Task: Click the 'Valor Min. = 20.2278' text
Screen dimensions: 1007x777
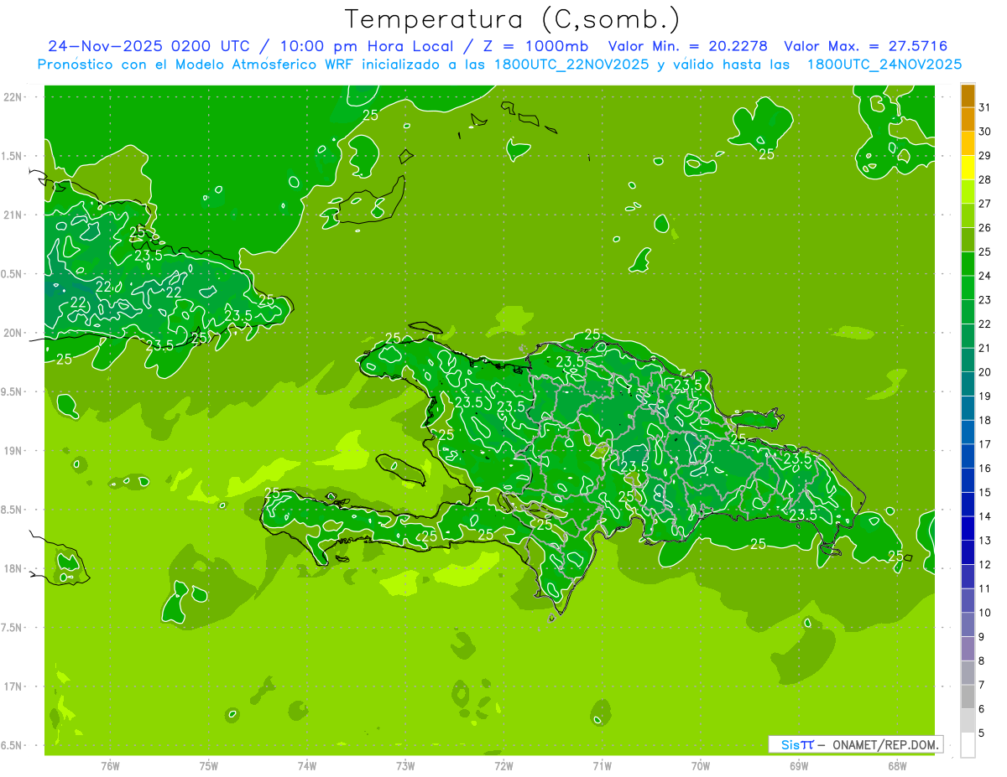Action: click(687, 46)
